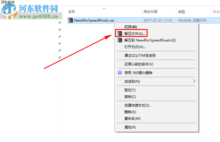Choose 创建快捷方式(S)
220x142 pixels.
(137, 105)
